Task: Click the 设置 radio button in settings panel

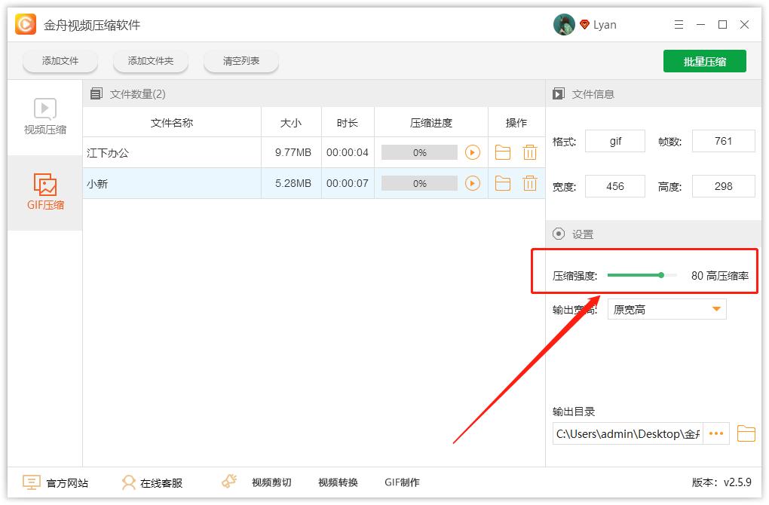Action: coord(559,234)
